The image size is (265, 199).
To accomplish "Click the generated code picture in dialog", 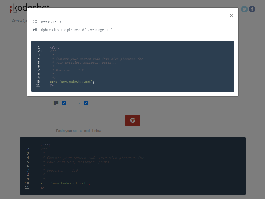I will (133, 66).
